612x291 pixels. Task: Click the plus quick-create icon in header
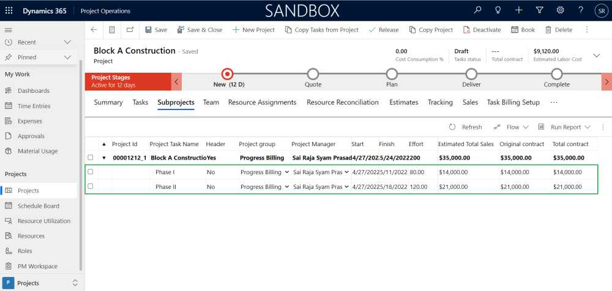(519, 10)
